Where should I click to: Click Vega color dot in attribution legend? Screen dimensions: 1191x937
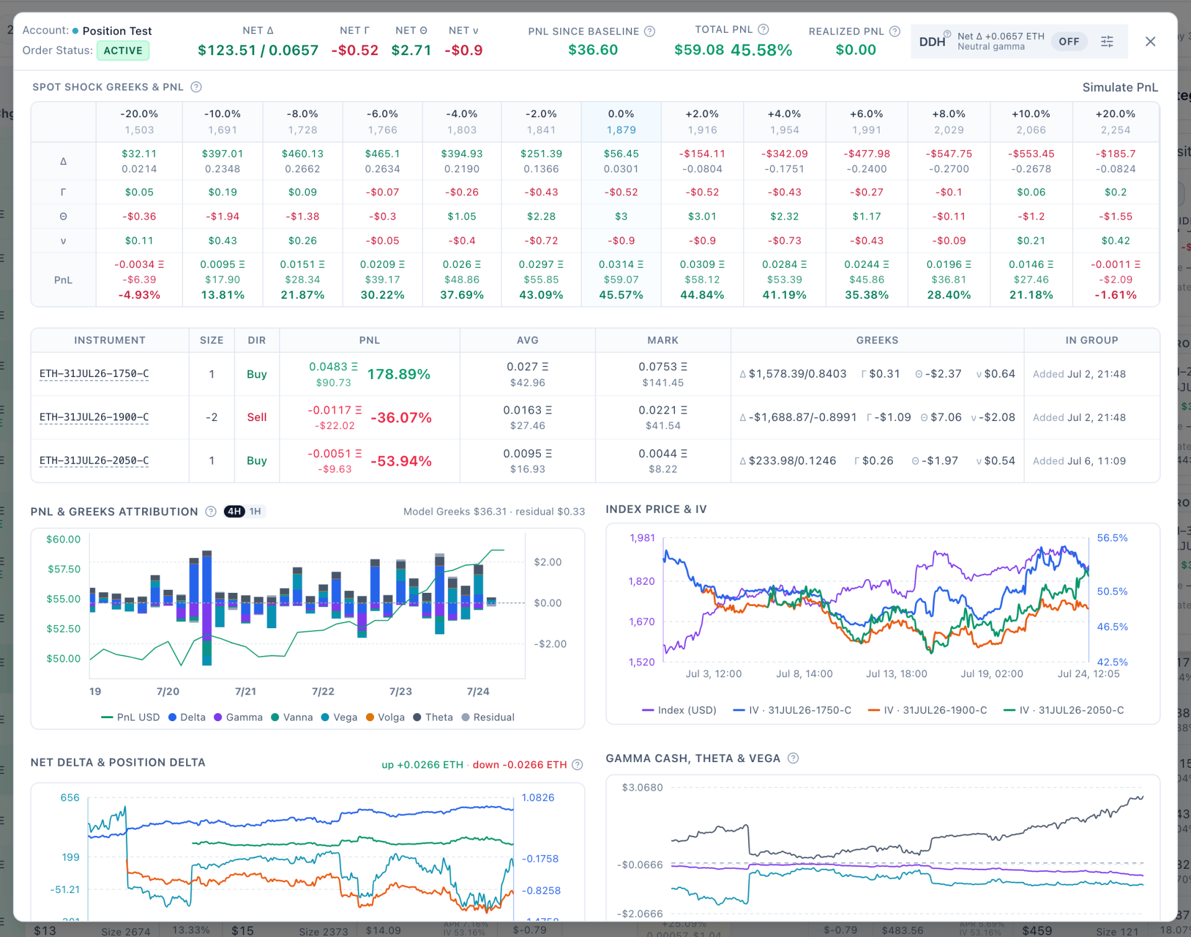pyautogui.click(x=325, y=717)
